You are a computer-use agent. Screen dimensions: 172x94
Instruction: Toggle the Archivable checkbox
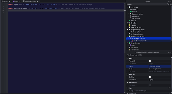(150, 61)
